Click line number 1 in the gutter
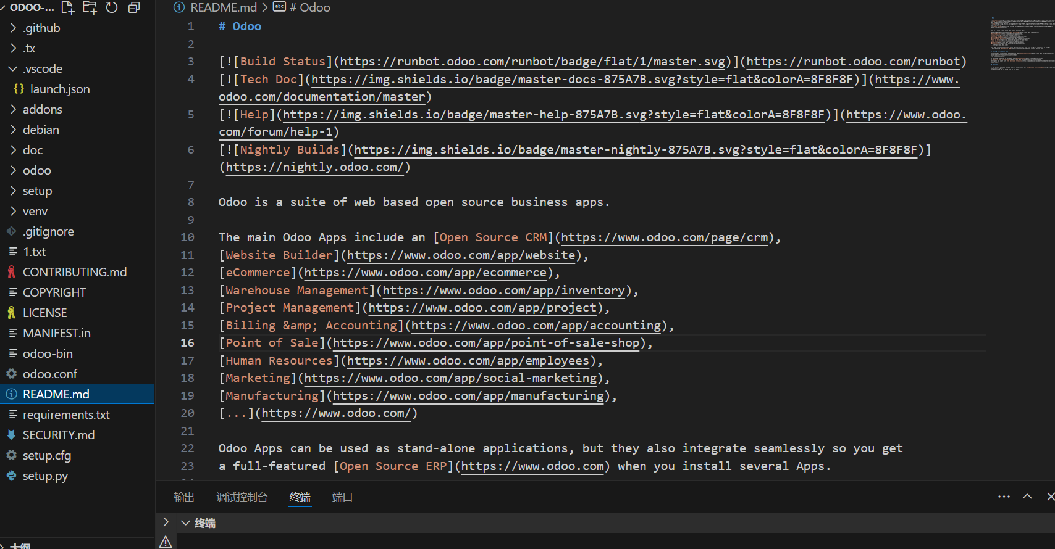Image resolution: width=1055 pixels, height=549 pixels. coord(191,27)
